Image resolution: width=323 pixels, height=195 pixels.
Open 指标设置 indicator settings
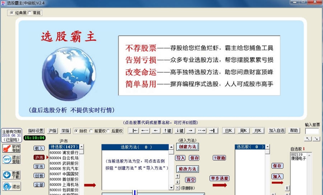coord(36,131)
